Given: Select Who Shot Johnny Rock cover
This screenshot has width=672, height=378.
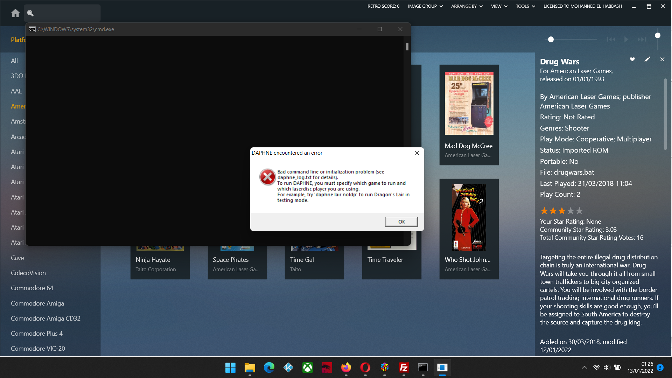Looking at the screenshot, I should [469, 217].
